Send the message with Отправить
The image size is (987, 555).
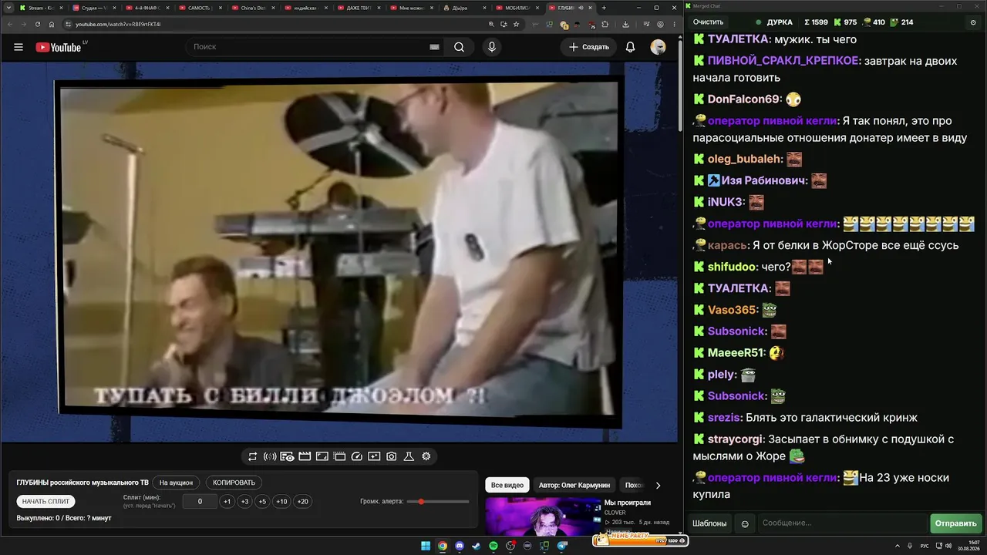point(955,523)
